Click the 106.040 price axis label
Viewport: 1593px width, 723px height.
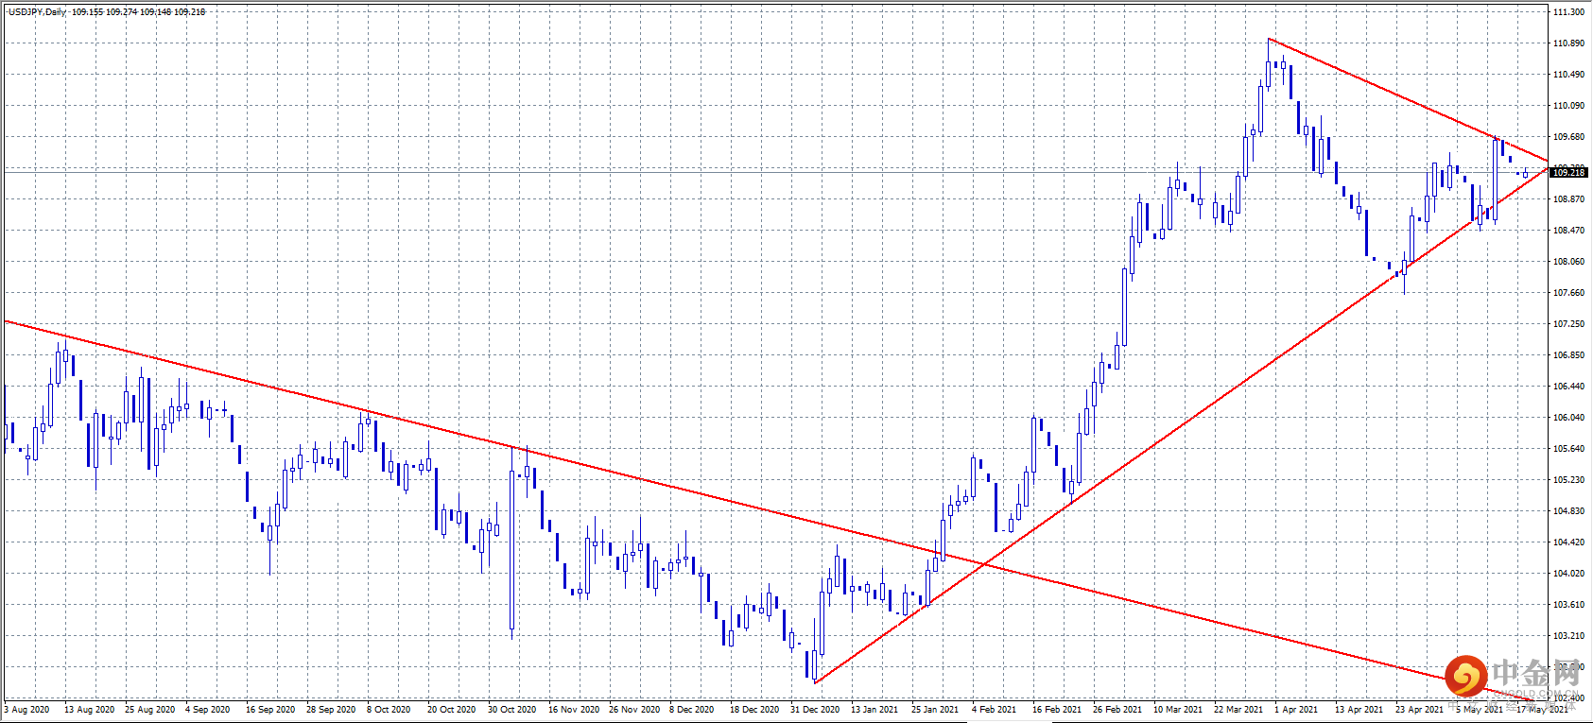pyautogui.click(x=1569, y=418)
